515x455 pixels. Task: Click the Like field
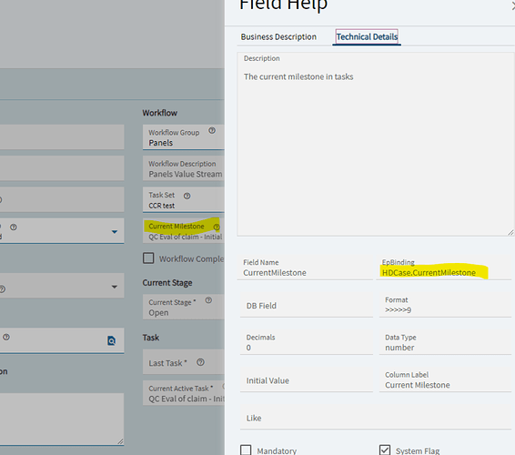376,418
